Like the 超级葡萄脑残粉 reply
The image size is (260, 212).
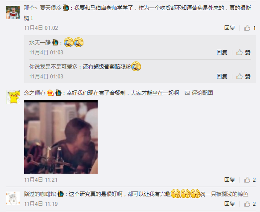243,77
